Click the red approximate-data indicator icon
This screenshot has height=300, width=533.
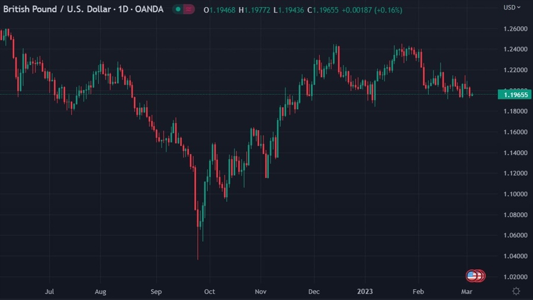(x=188, y=9)
